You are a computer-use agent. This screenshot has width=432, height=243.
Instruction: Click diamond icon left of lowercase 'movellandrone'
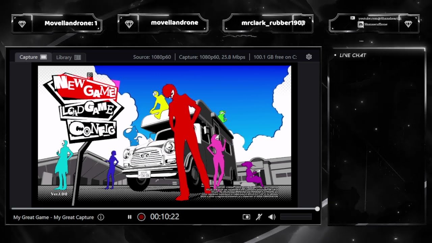pyautogui.click(x=129, y=24)
